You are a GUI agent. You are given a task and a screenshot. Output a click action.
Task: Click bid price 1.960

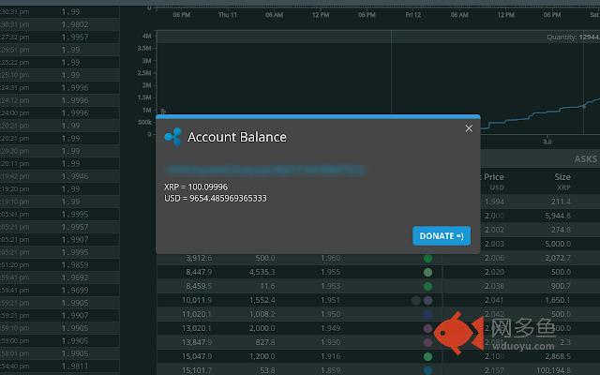pos(331,258)
